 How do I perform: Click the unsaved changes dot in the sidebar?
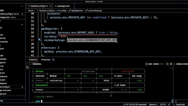pos(22,24)
